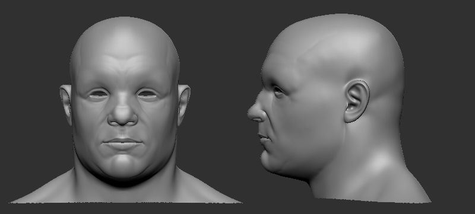This screenshot has width=475, height=214.
Task: Select the top of the front-facing skull
Action: [x=124, y=30]
